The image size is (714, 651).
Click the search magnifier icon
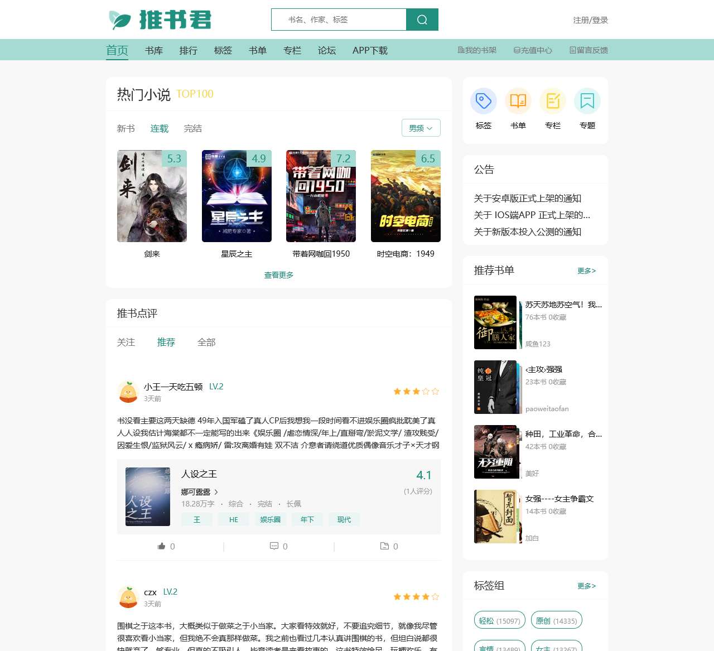point(422,20)
